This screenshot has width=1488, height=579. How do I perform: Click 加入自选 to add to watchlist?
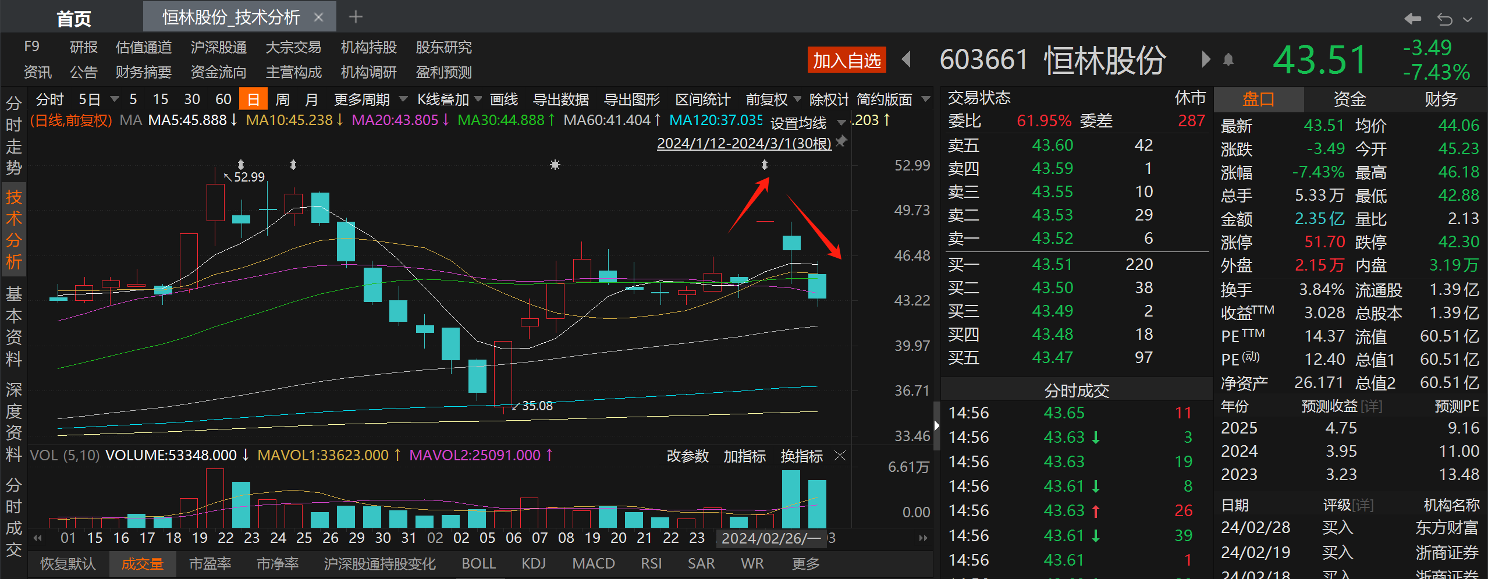[x=846, y=59]
